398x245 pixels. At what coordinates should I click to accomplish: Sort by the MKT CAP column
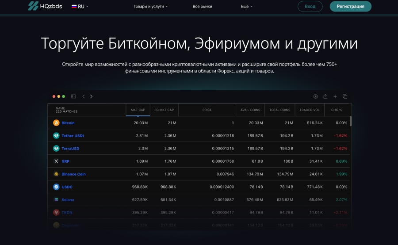click(x=138, y=110)
